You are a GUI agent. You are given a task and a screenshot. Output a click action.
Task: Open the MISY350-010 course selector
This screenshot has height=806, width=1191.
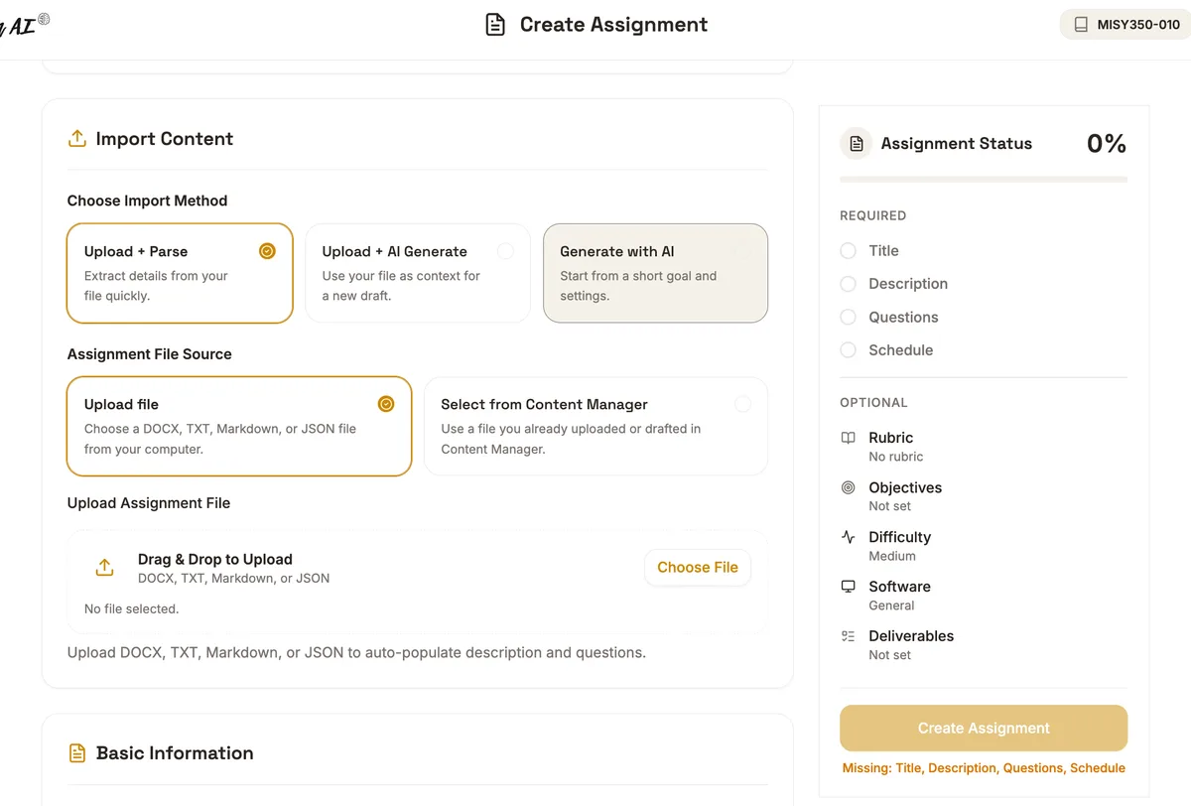[1125, 25]
